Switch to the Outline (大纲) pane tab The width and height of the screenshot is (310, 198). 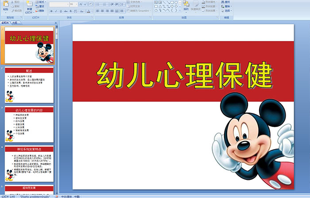pos(15,23)
